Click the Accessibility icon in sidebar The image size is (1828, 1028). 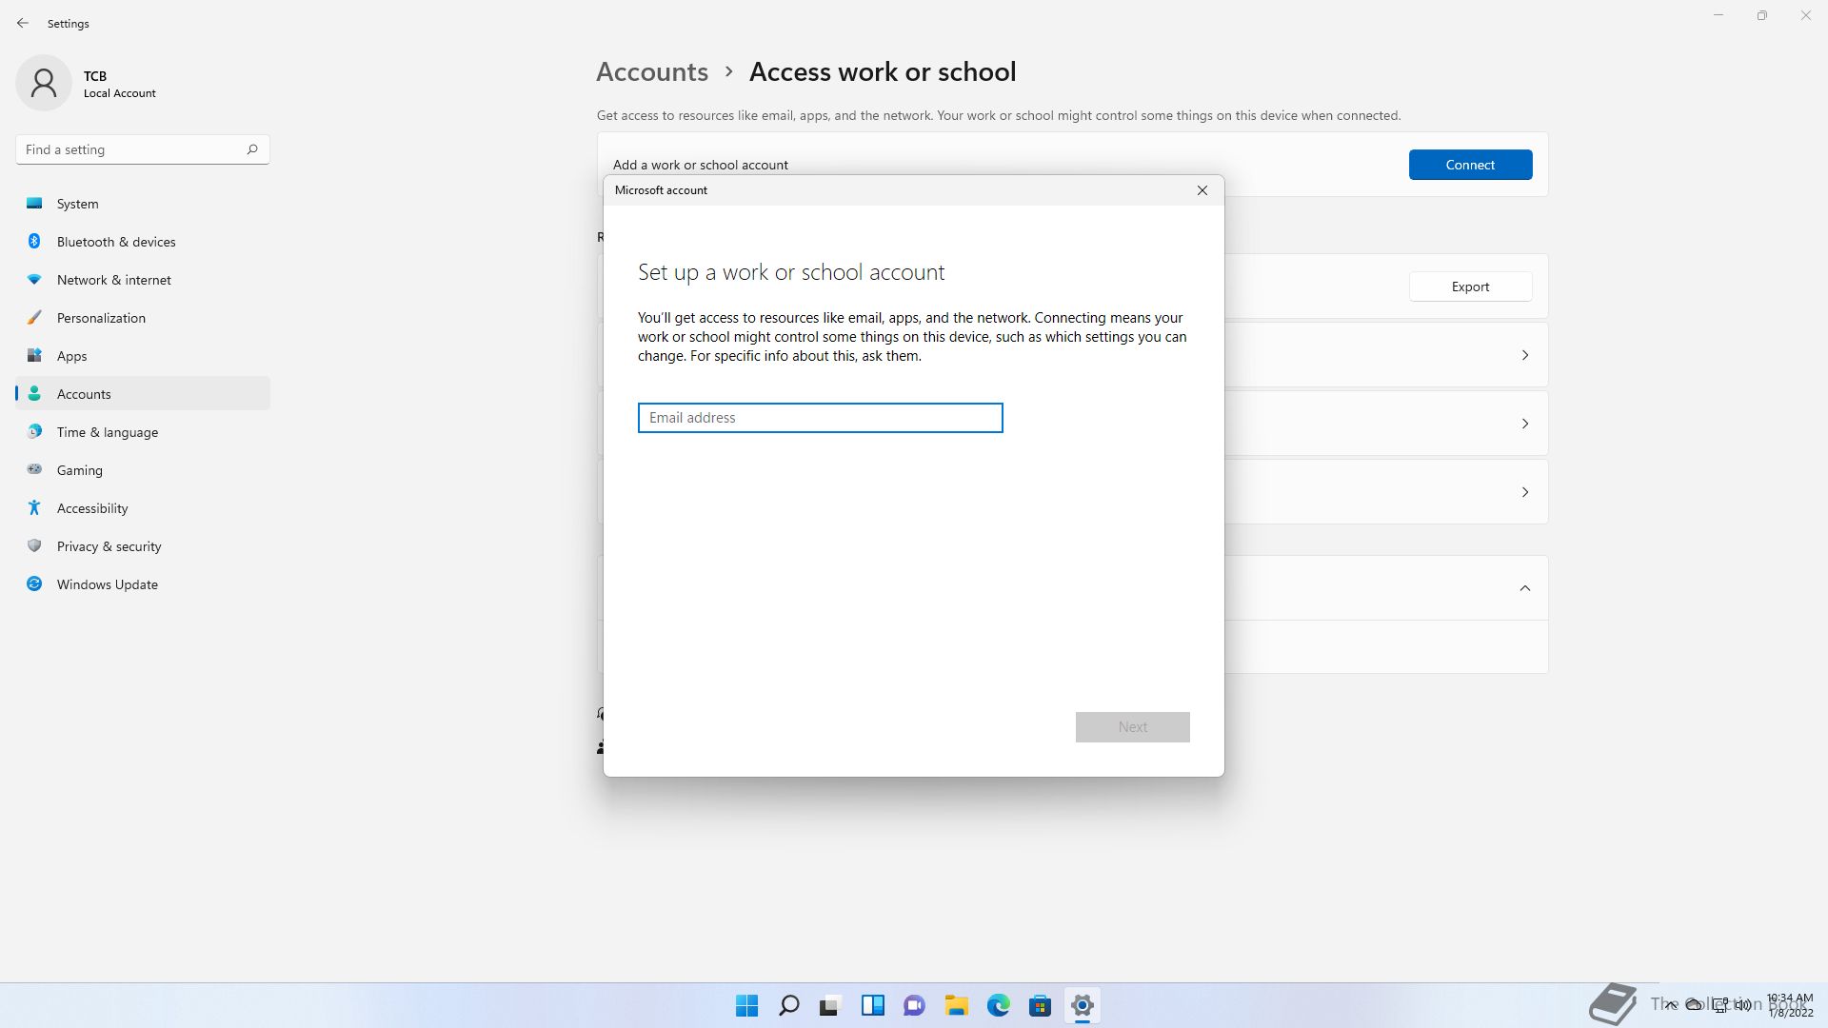click(x=34, y=508)
